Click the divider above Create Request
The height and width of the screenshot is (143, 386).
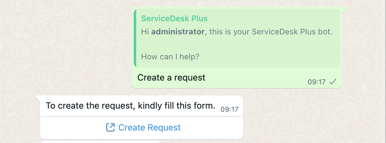(142, 116)
